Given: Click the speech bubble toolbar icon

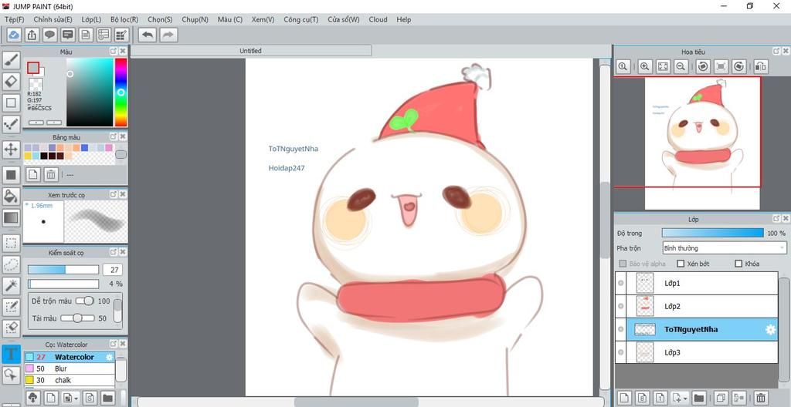Looking at the screenshot, I should point(49,35).
